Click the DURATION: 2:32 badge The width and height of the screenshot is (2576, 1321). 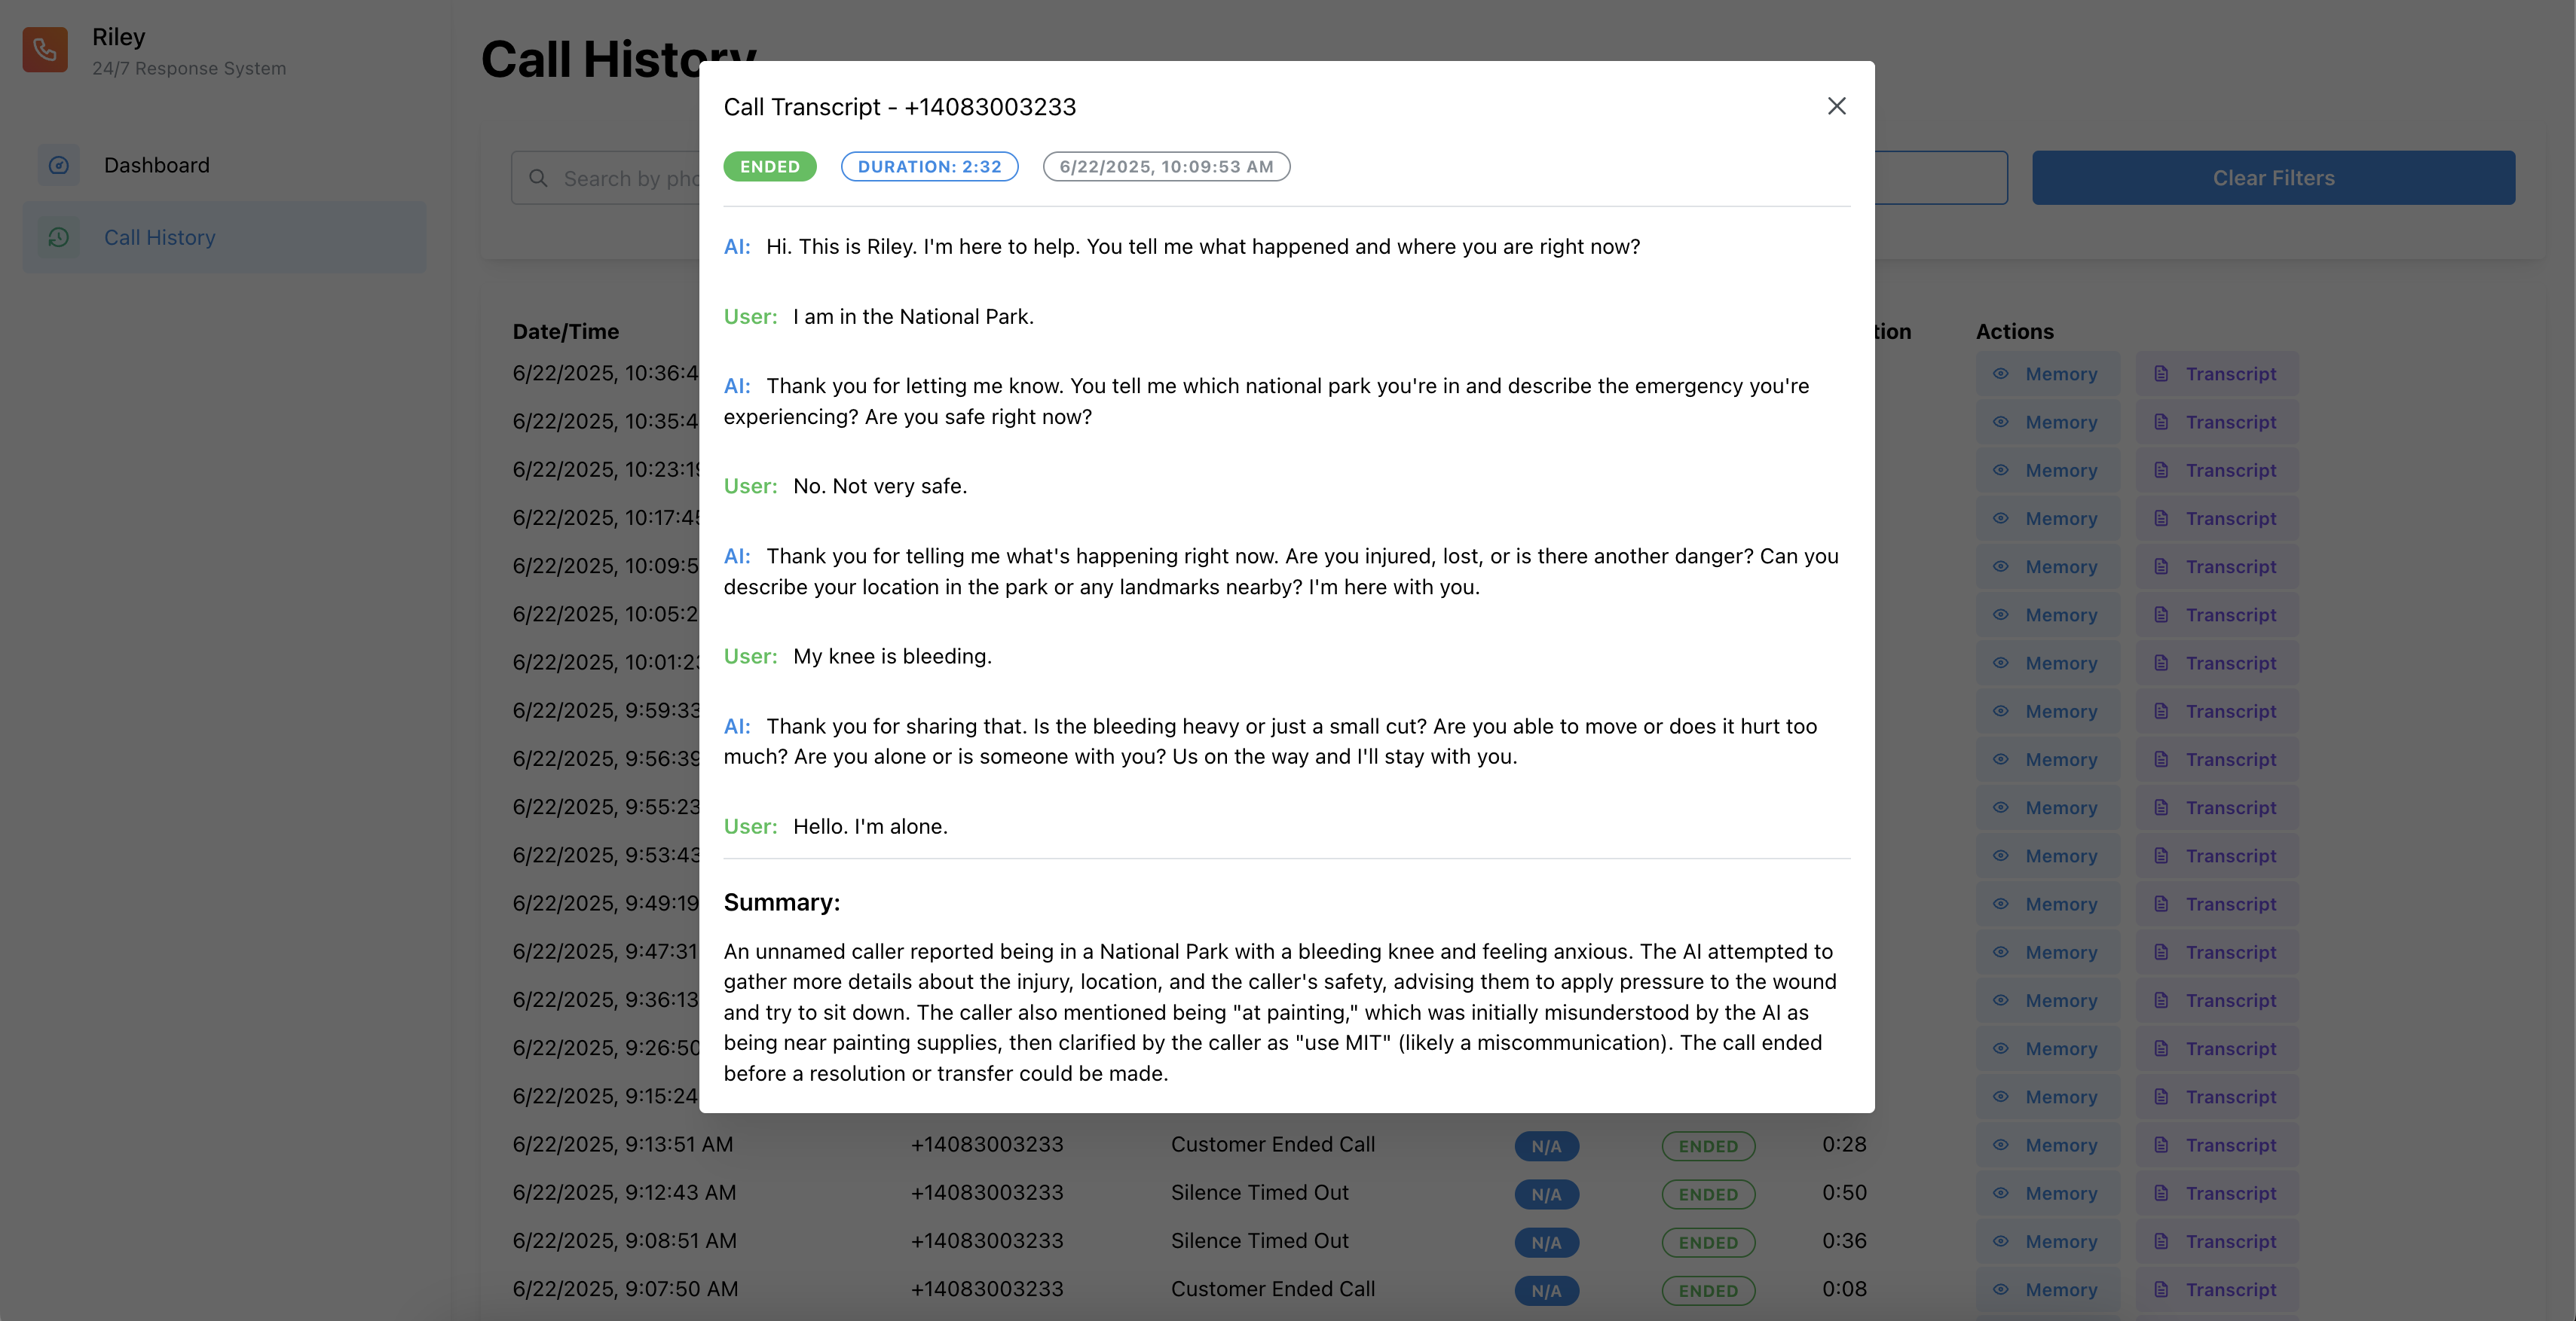click(x=929, y=167)
